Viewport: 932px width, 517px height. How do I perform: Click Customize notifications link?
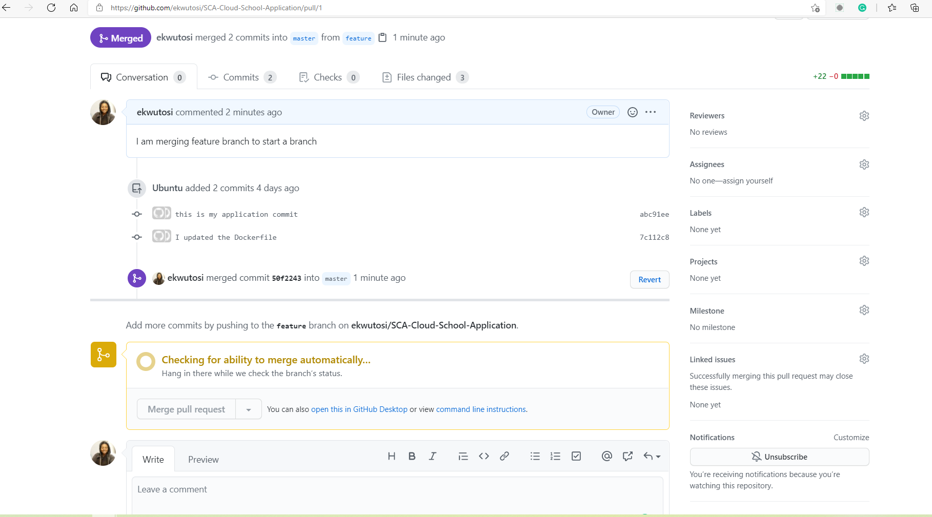click(x=851, y=438)
